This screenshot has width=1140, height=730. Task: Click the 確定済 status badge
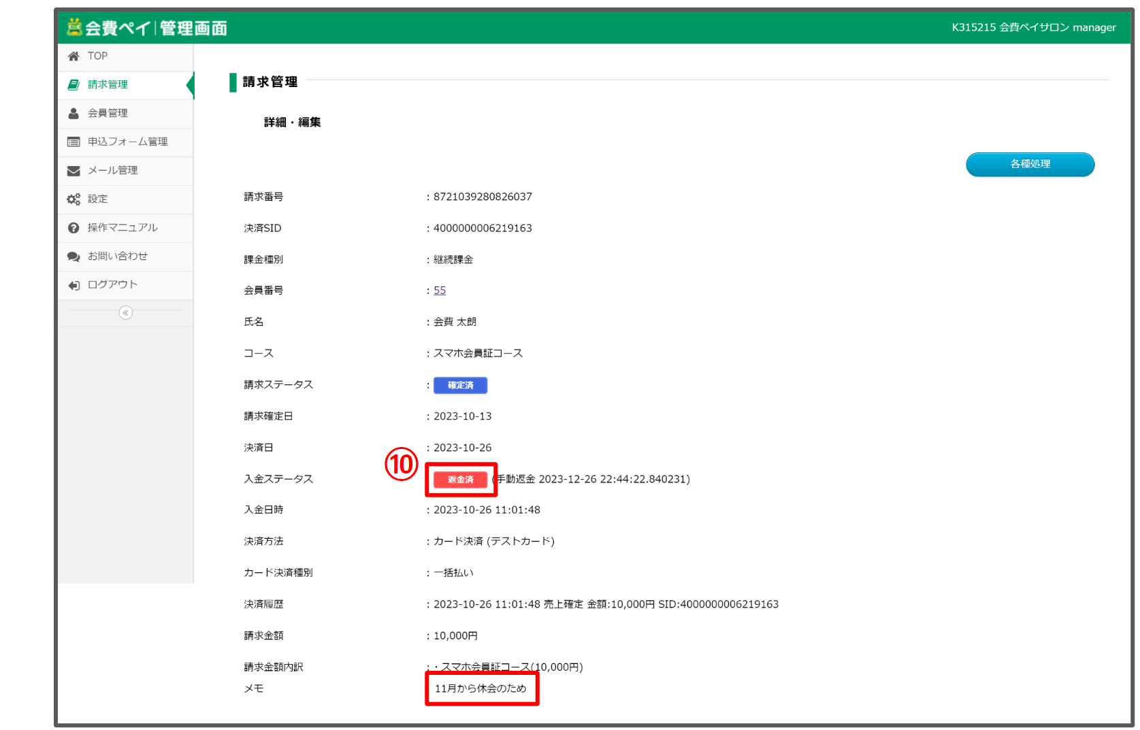point(460,386)
